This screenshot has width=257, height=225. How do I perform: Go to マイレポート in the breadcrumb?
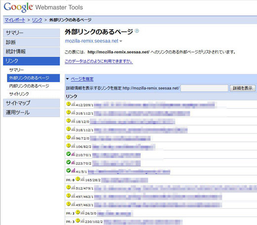pos(15,20)
